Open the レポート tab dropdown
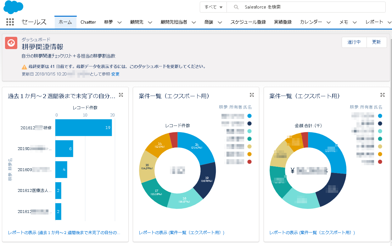The width and height of the screenshot is (392, 246). pyautogui.click(x=390, y=22)
